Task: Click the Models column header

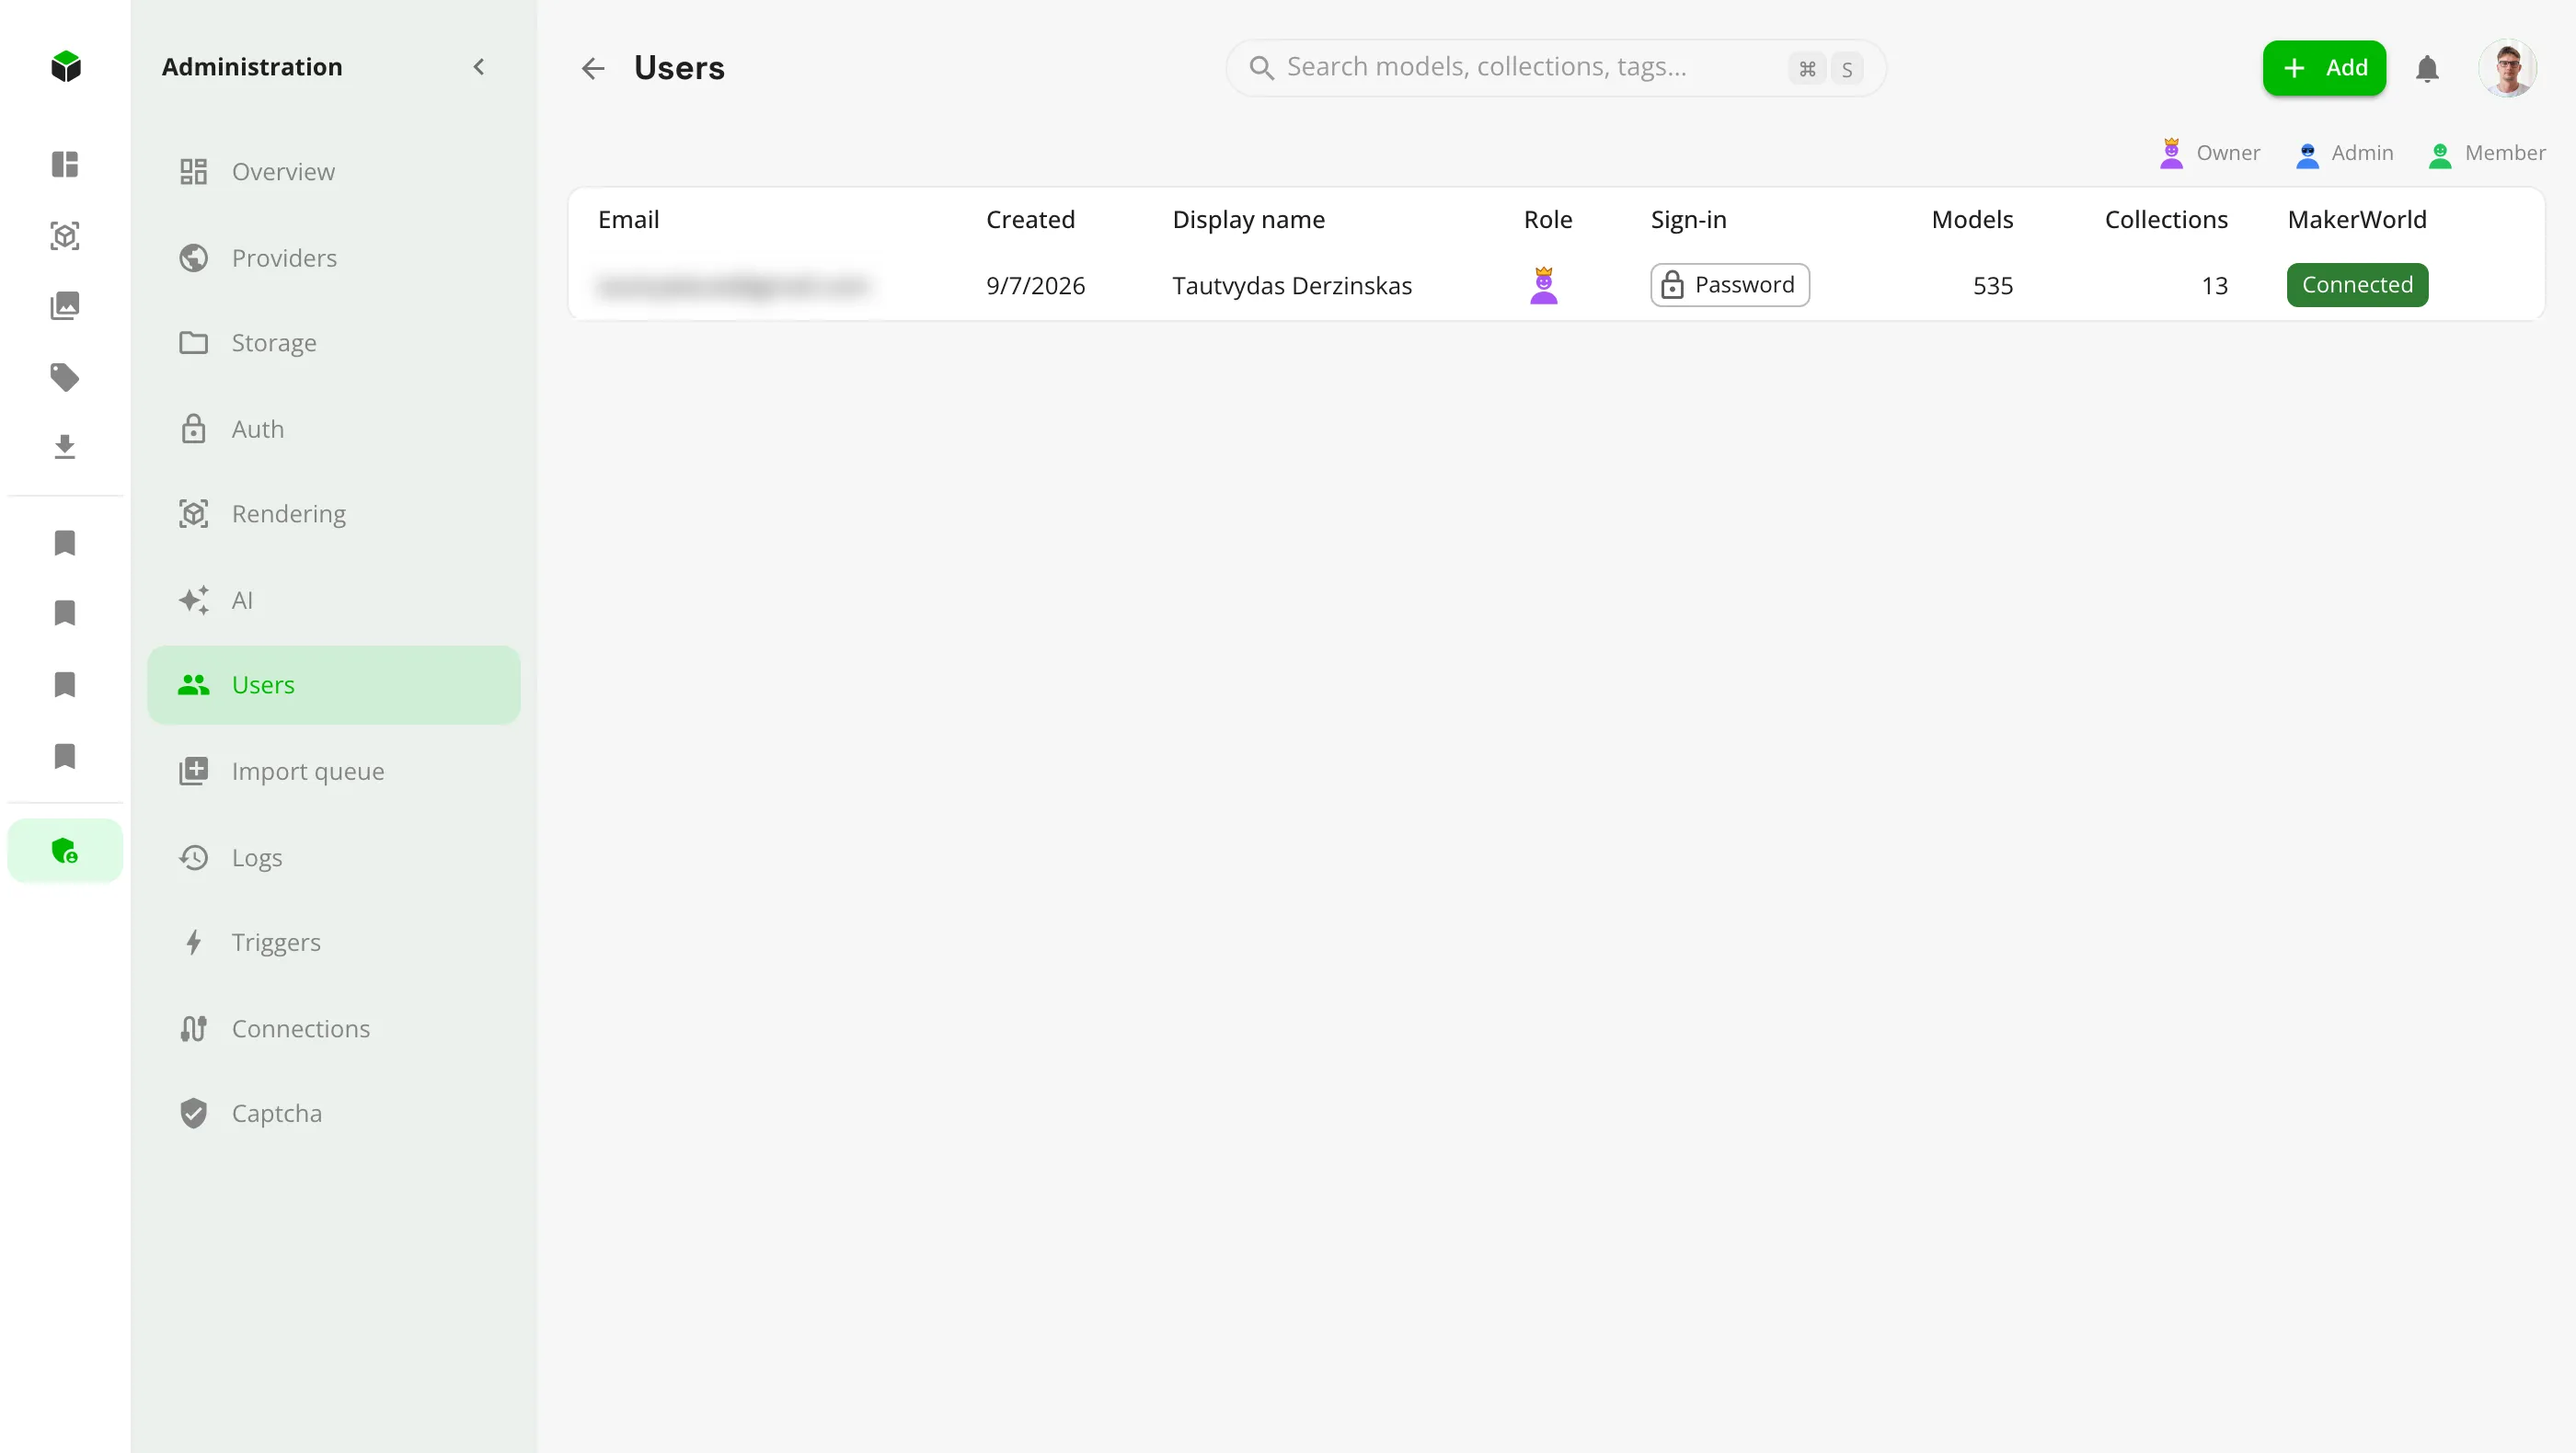Action: (x=1972, y=220)
